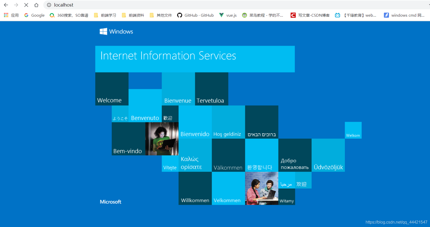Viewport: 430px width, 227px height.
Task: Show site information icon beside localhost
Action: point(49,5)
